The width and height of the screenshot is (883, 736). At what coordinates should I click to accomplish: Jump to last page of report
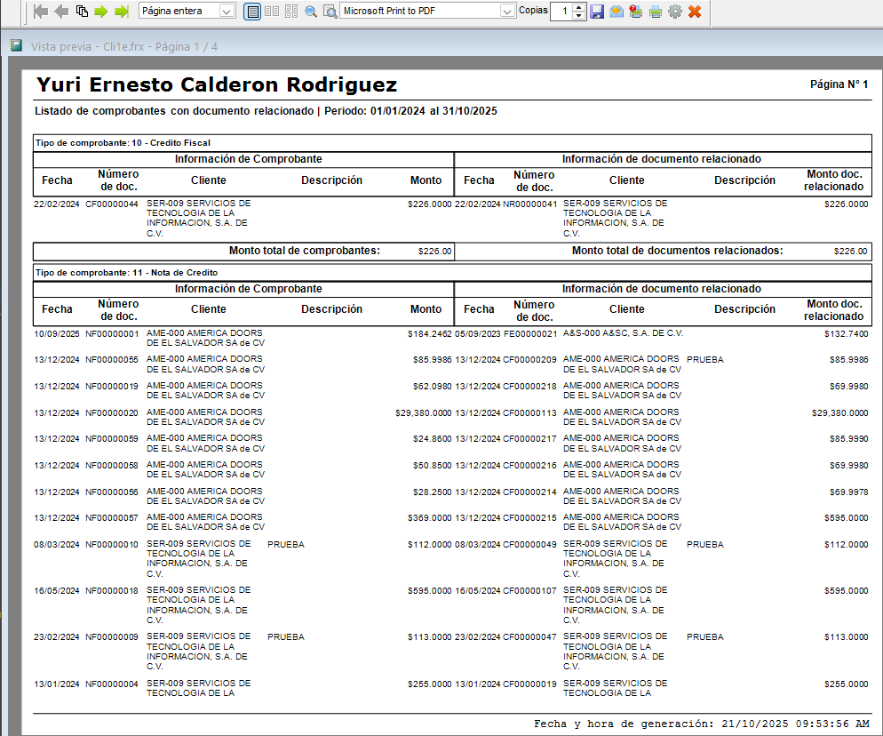pos(122,12)
